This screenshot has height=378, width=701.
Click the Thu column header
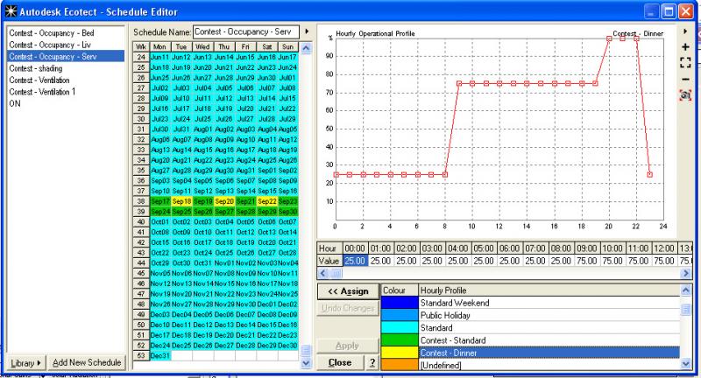tap(224, 47)
